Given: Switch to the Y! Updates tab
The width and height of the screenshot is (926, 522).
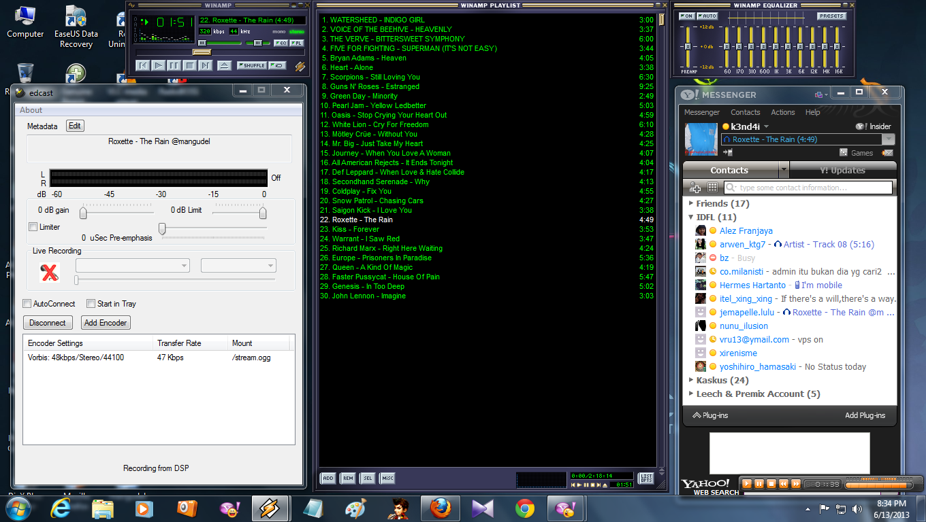Looking at the screenshot, I should coord(842,170).
